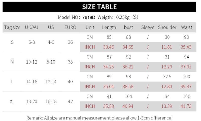Click the 32.5 cm shoulder value
Image resolution: width=201 pixels, height=121 pixels.
pyautogui.click(x=167, y=77)
